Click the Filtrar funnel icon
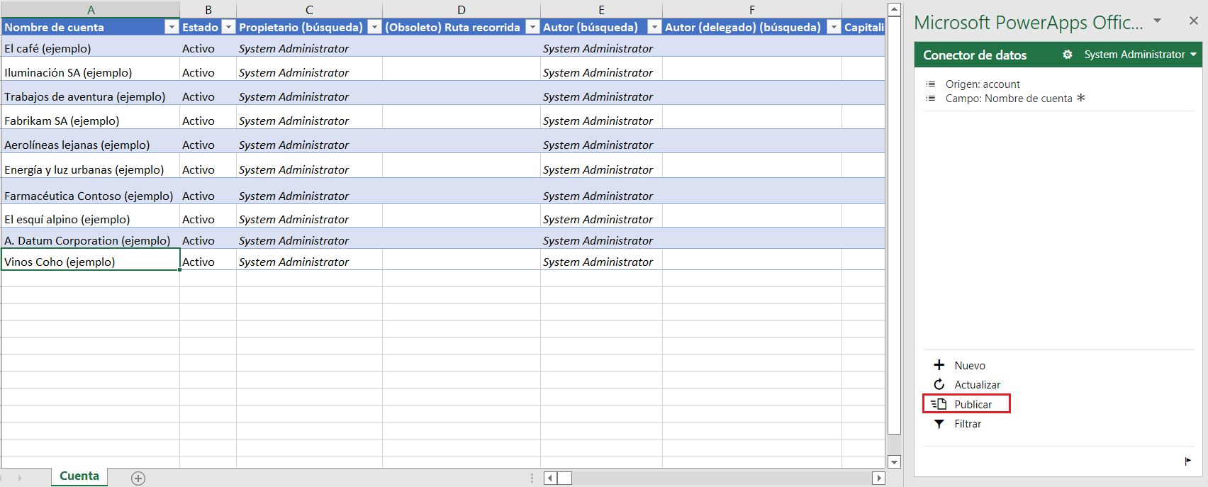The image size is (1208, 487). click(x=939, y=424)
